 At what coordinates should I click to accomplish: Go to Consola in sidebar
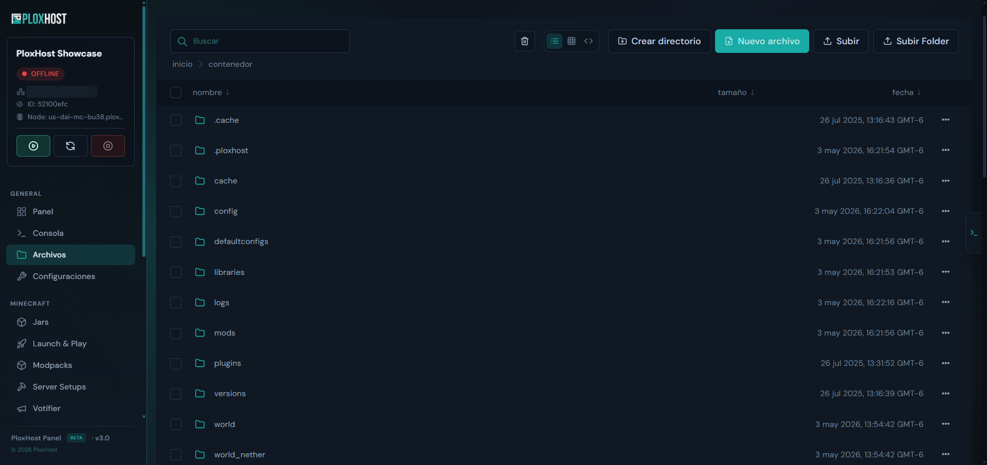pos(70,233)
